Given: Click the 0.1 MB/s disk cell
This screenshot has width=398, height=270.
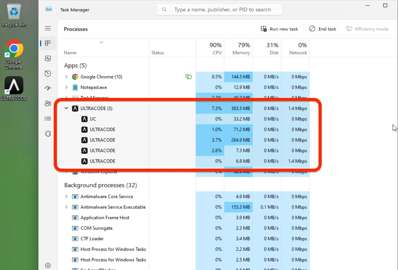Looking at the screenshot, I should point(267,207).
